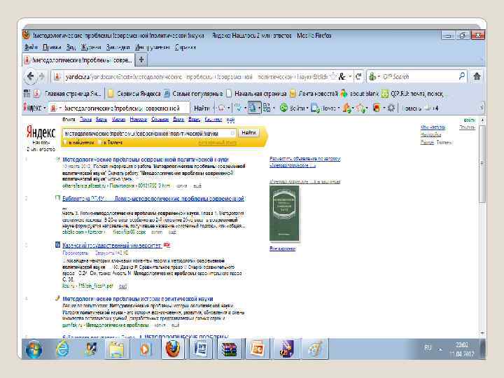Screen dimensions: 504x378
Task: Open the Правка menu
Action: click(x=52, y=47)
